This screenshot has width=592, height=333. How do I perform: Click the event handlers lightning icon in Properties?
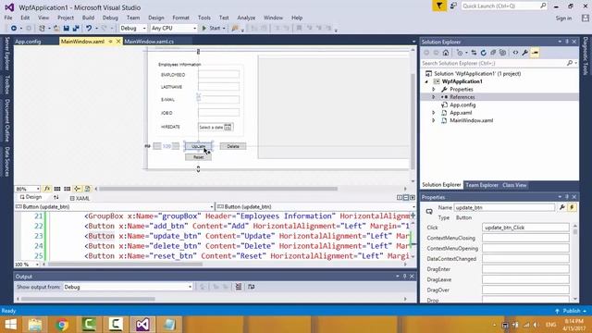(572, 207)
